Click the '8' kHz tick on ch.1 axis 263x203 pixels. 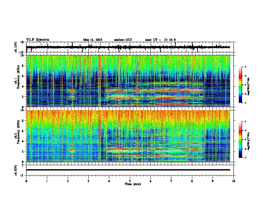(x=24, y=66)
